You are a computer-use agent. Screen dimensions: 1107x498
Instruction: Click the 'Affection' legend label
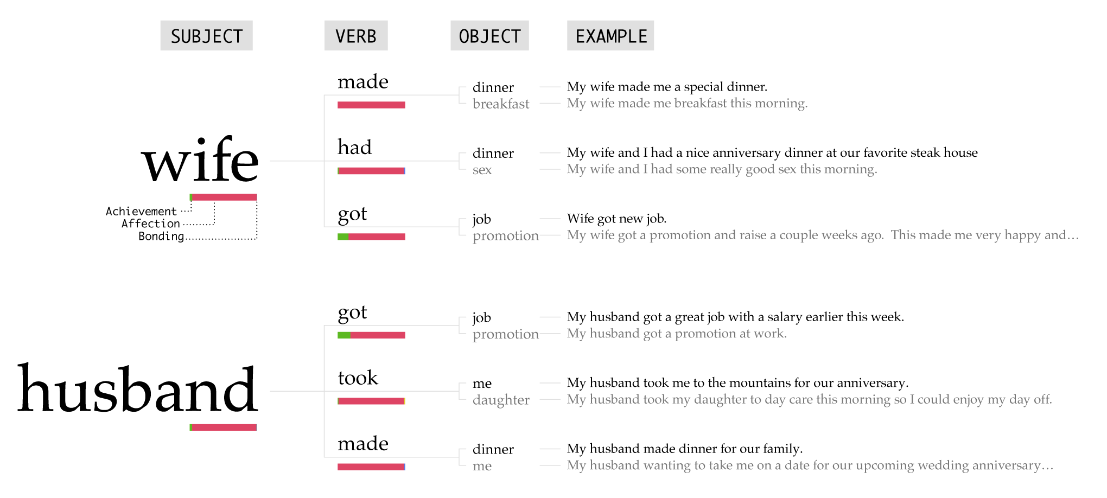(151, 224)
